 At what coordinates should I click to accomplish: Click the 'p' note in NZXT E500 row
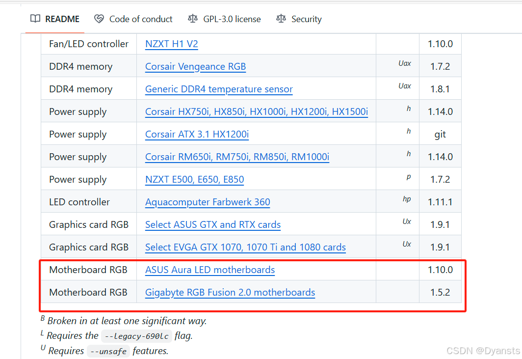[409, 177]
